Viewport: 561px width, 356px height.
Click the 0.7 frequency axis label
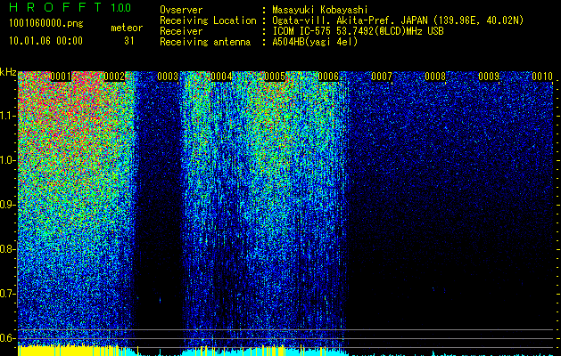[x=7, y=294]
